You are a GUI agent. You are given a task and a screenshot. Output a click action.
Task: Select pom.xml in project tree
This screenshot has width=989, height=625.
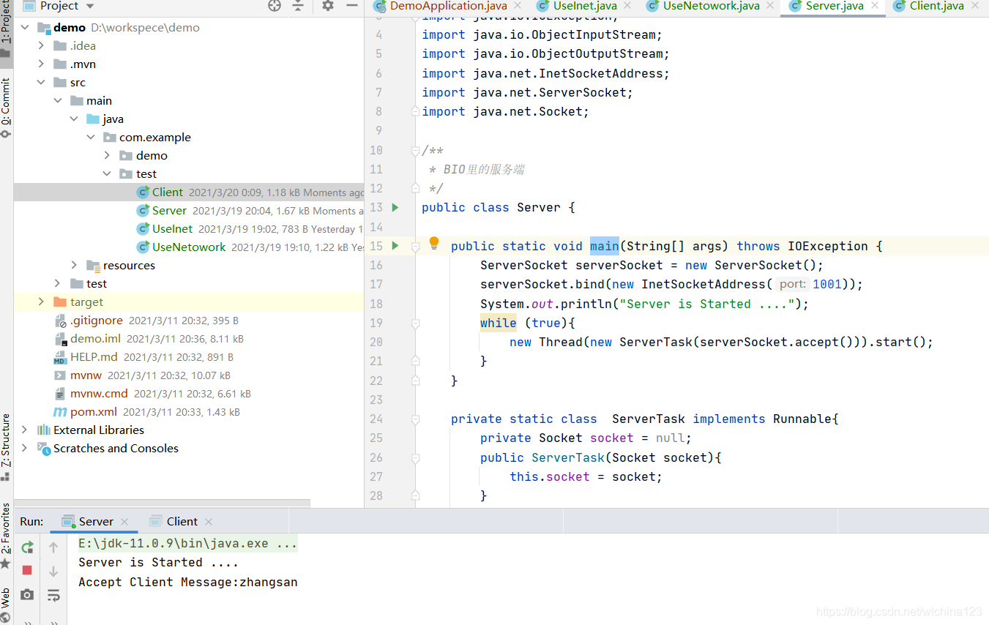click(x=94, y=411)
